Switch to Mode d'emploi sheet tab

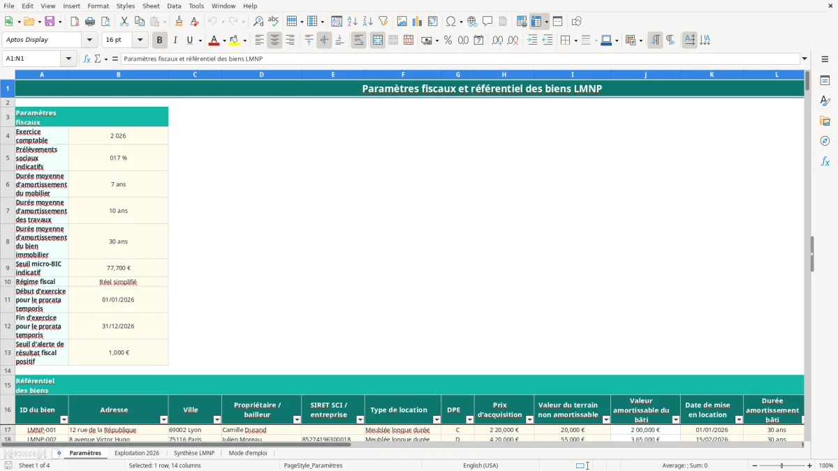point(248,453)
